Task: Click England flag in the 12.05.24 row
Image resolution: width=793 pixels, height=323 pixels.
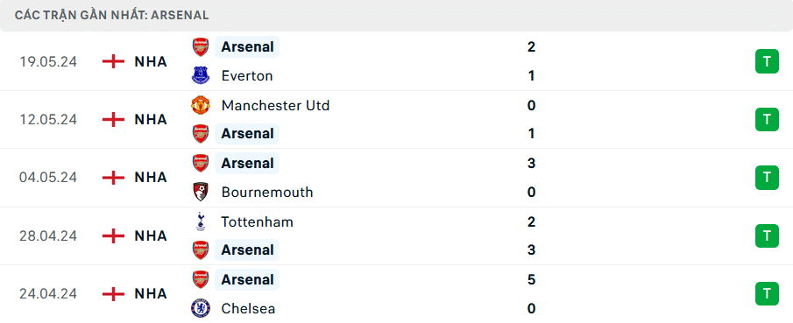Action: click(x=113, y=120)
